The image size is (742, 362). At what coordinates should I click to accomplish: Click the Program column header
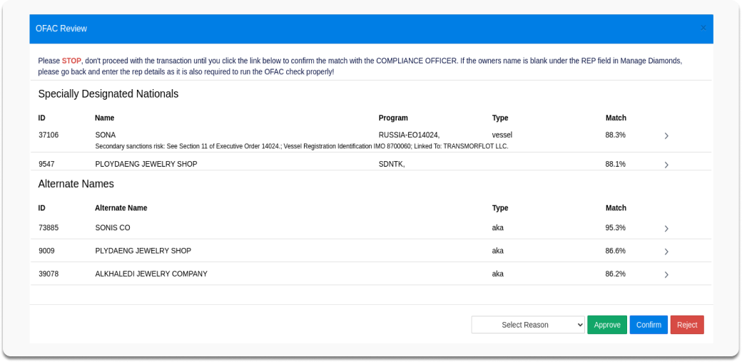pos(393,118)
